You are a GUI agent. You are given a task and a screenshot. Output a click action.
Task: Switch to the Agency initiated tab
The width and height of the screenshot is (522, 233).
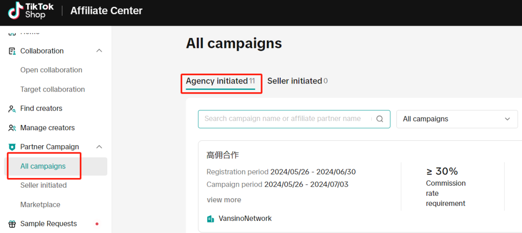tap(220, 82)
